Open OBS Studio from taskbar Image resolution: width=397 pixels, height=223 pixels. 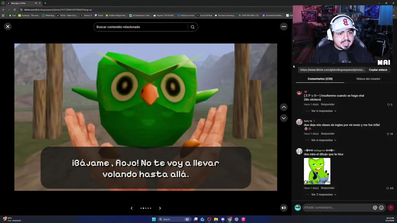tap(209, 219)
